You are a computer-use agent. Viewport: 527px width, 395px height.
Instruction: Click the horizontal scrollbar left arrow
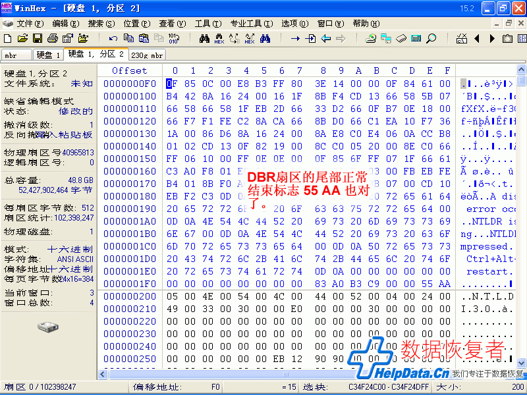pos(103,374)
